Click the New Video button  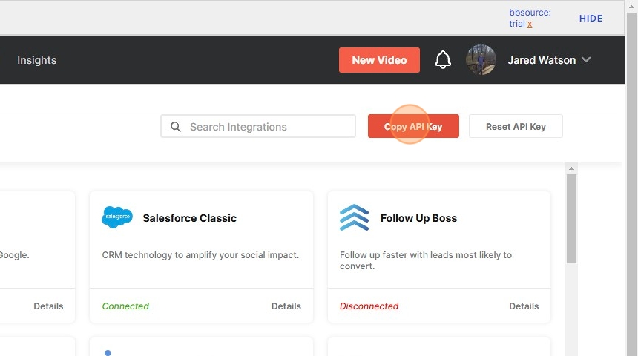click(x=379, y=60)
